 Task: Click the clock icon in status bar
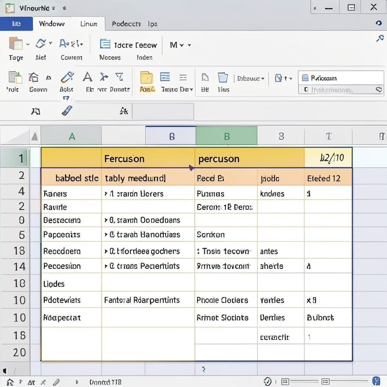(268, 382)
